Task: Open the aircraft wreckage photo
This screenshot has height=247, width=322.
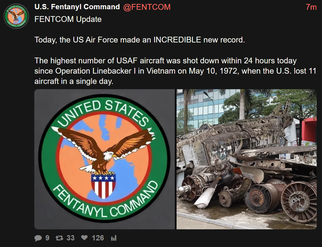Action: (247, 159)
